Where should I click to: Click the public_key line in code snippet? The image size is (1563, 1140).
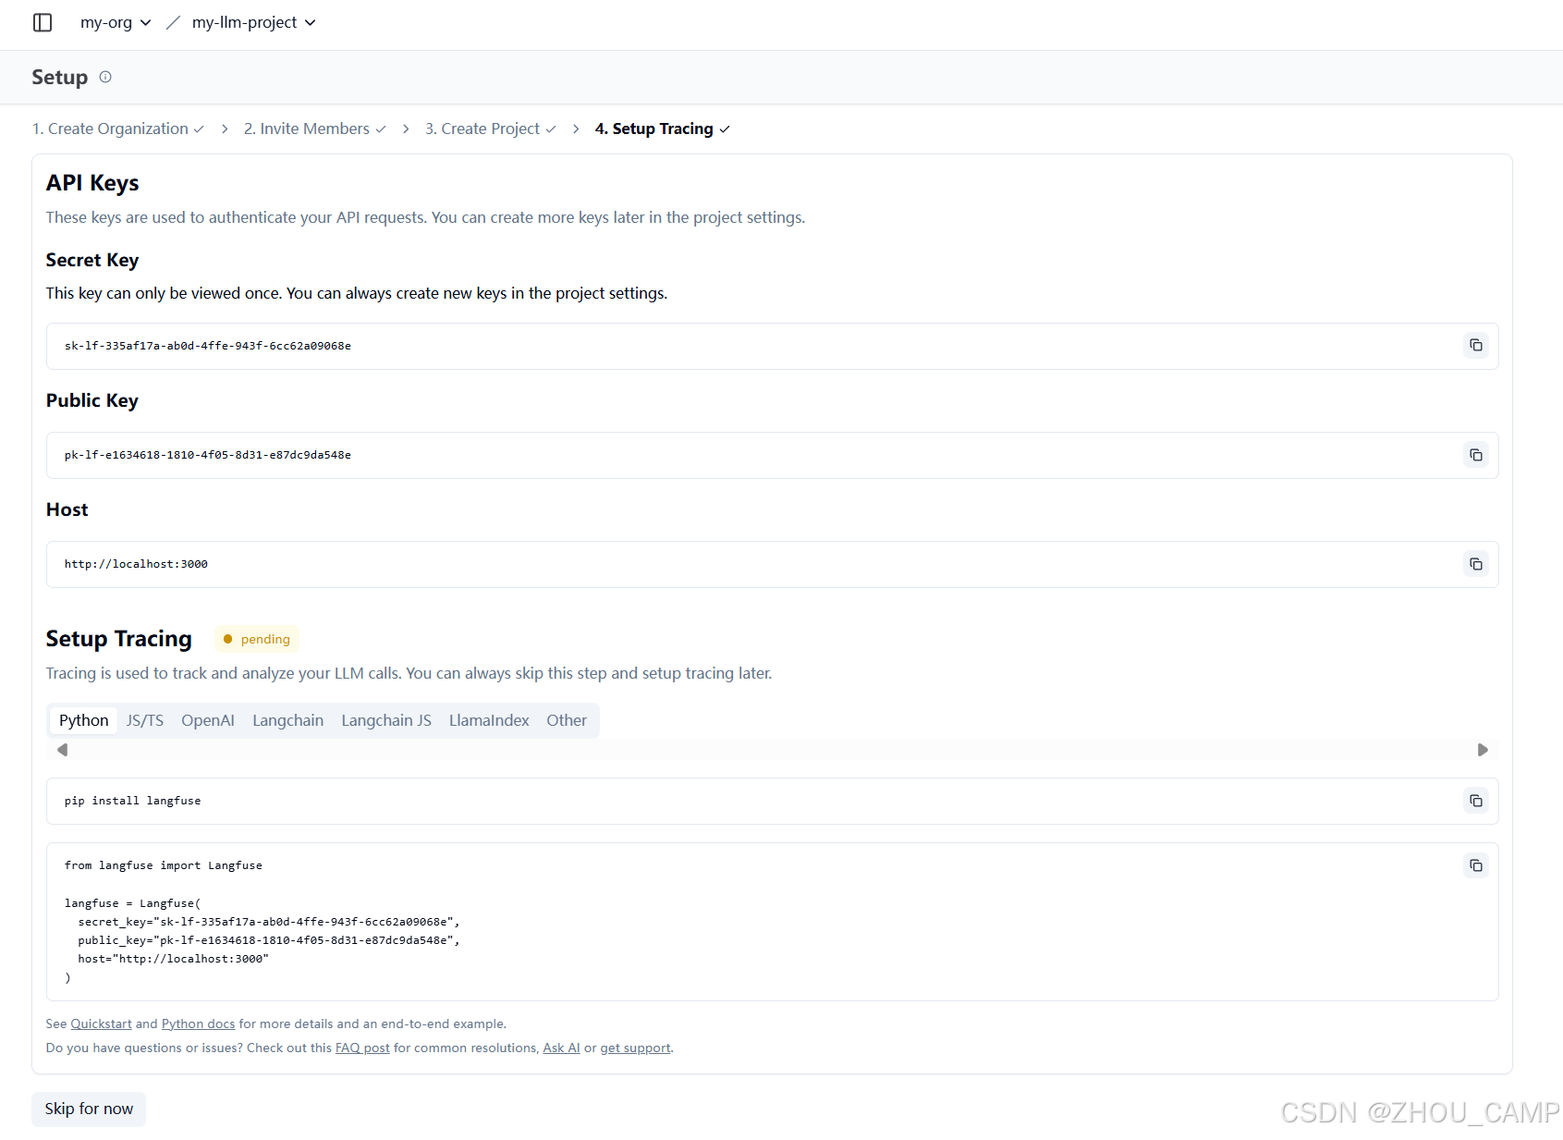pyautogui.click(x=269, y=940)
